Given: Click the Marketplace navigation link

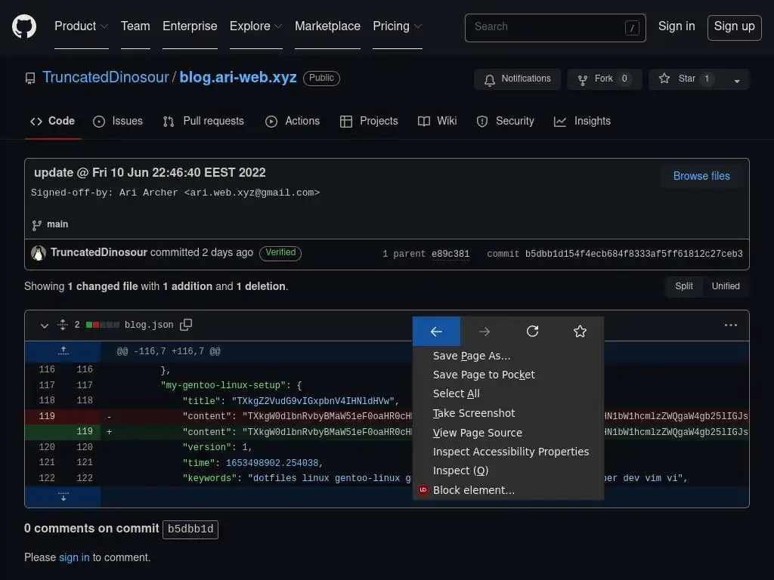Looking at the screenshot, I should pos(327,26).
